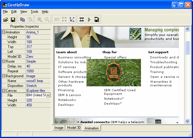This screenshot has height=138, width=193.
Task: Collapse the Animation property group
Action: click(x=4, y=32)
